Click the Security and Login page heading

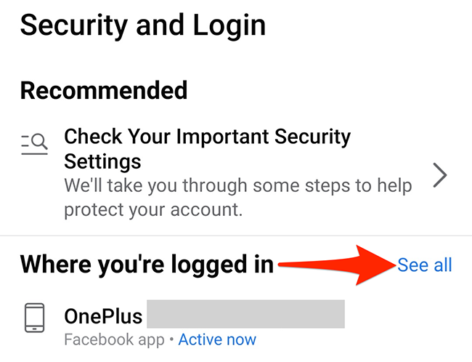pos(142,25)
